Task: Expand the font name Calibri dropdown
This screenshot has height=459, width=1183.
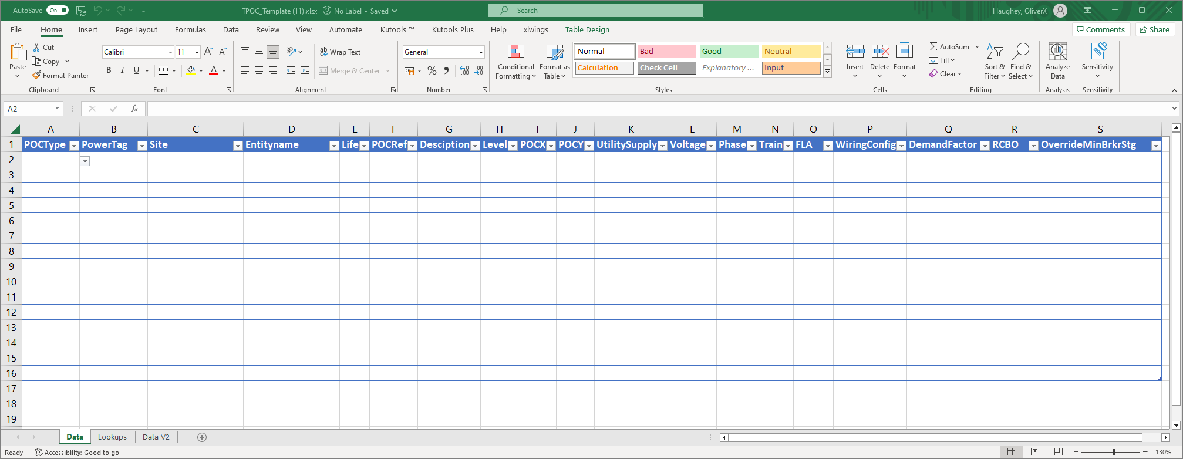Action: coord(170,52)
